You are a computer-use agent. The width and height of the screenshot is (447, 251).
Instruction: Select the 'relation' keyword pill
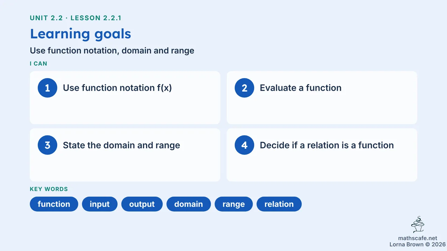279,204
